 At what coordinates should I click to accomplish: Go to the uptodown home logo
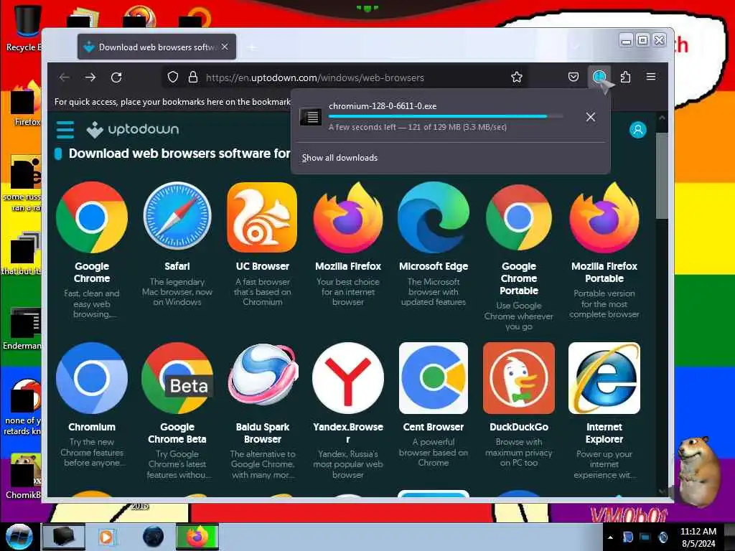133,130
